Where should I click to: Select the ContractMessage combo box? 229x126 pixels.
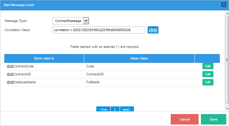(68, 21)
